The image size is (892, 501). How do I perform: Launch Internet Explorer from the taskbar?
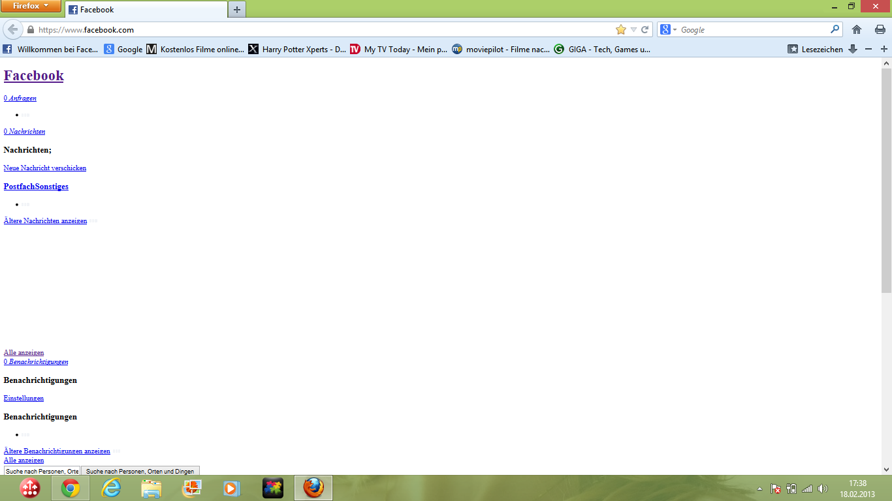(112, 488)
